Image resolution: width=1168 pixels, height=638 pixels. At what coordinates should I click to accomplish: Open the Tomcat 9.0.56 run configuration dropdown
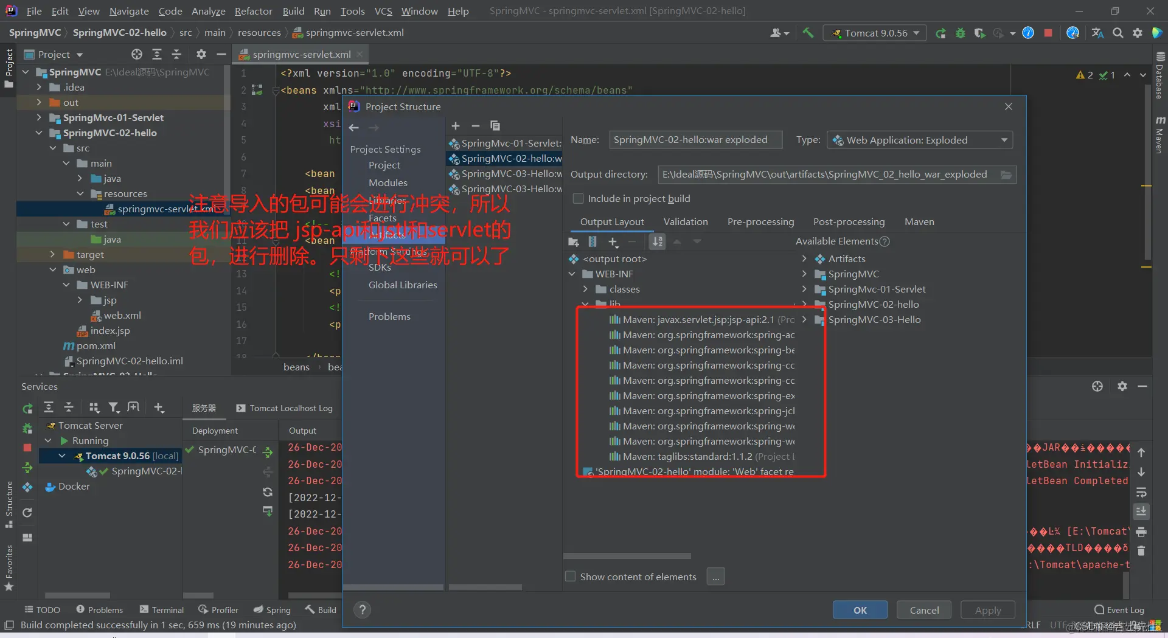tap(875, 33)
